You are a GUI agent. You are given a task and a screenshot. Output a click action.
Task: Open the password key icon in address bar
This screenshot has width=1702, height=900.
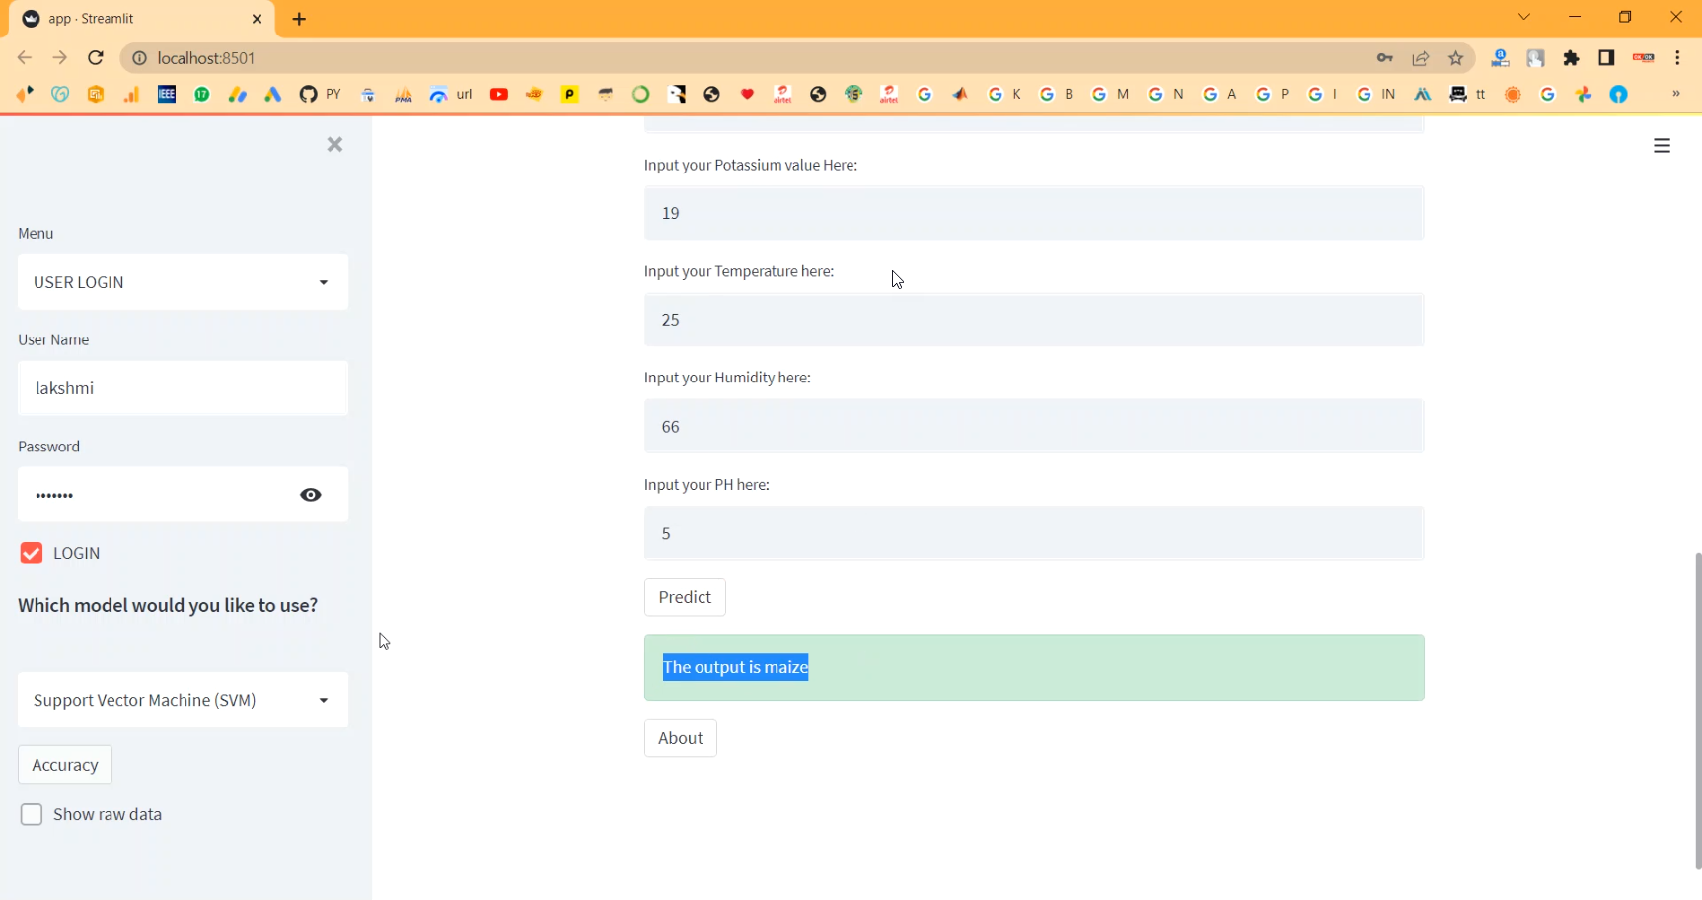point(1385,58)
